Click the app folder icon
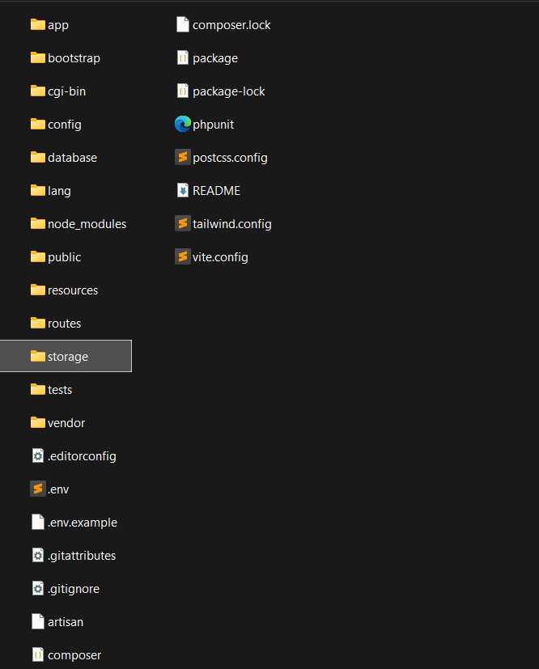The height and width of the screenshot is (669, 539). [37, 25]
